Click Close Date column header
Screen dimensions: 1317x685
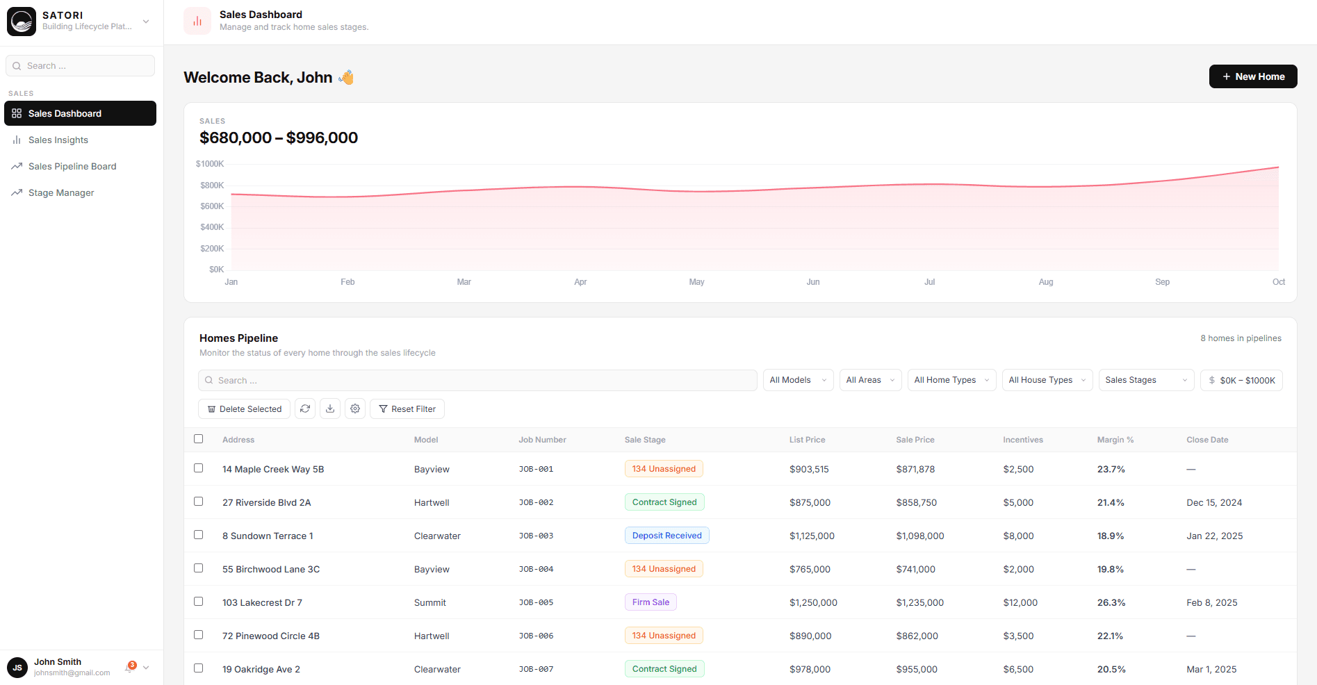(x=1207, y=440)
